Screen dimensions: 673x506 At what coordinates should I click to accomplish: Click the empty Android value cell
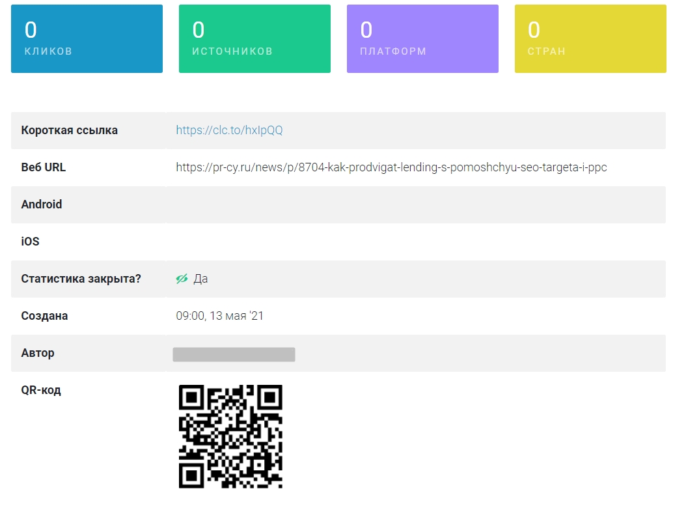(415, 204)
